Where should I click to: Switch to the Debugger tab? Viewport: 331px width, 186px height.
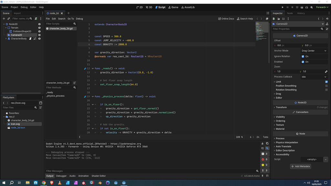61,176
